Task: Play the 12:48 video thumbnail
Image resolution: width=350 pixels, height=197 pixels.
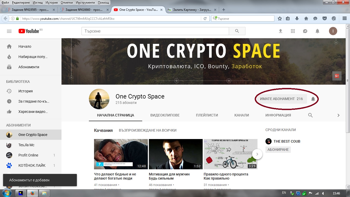Action: 121,154
